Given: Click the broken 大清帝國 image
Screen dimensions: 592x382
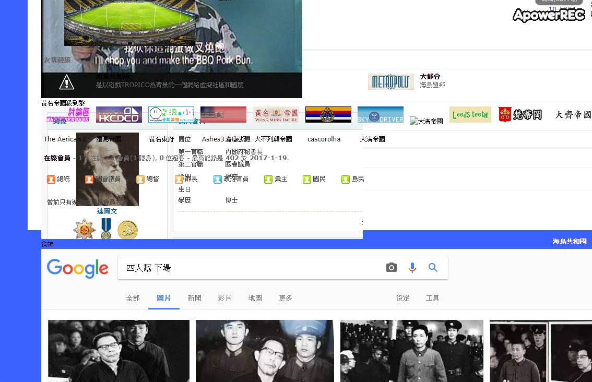Looking at the screenshot, I should 427,121.
